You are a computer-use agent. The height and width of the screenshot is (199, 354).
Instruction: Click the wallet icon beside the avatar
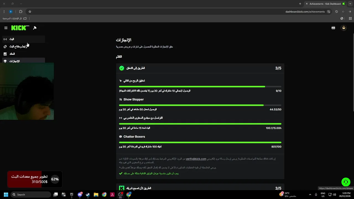(333, 28)
